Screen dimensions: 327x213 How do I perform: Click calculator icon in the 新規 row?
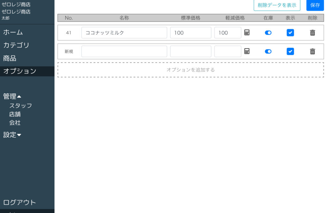(247, 51)
